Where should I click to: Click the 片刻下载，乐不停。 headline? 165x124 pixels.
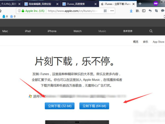(75, 61)
